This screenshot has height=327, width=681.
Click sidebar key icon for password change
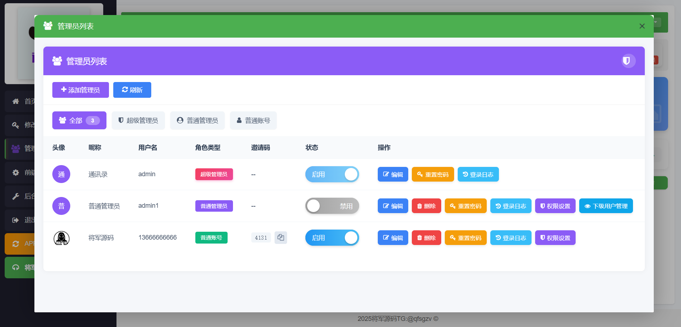click(16, 125)
